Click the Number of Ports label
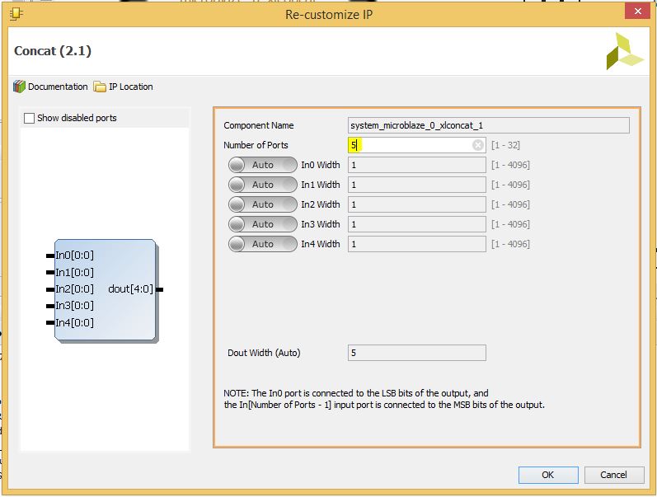The width and height of the screenshot is (657, 497). pyautogui.click(x=256, y=145)
